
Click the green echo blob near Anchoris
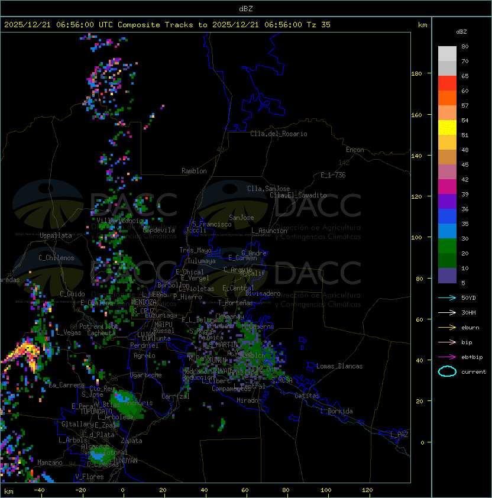[x=126, y=404]
